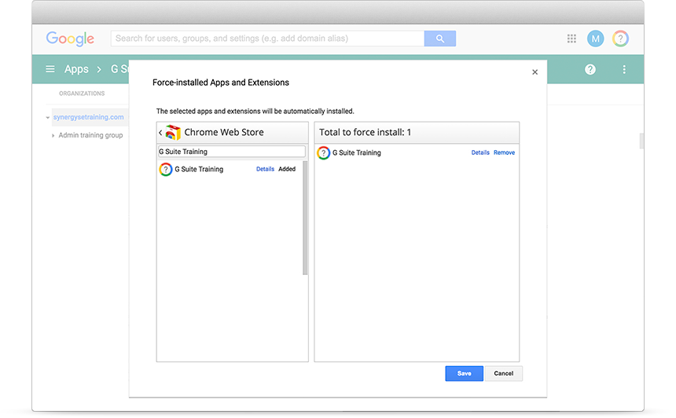Click the ORGANIZATIONS label

(x=82, y=93)
